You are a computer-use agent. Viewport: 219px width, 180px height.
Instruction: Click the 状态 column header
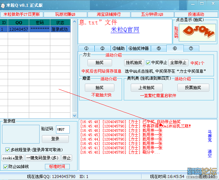[60, 22]
